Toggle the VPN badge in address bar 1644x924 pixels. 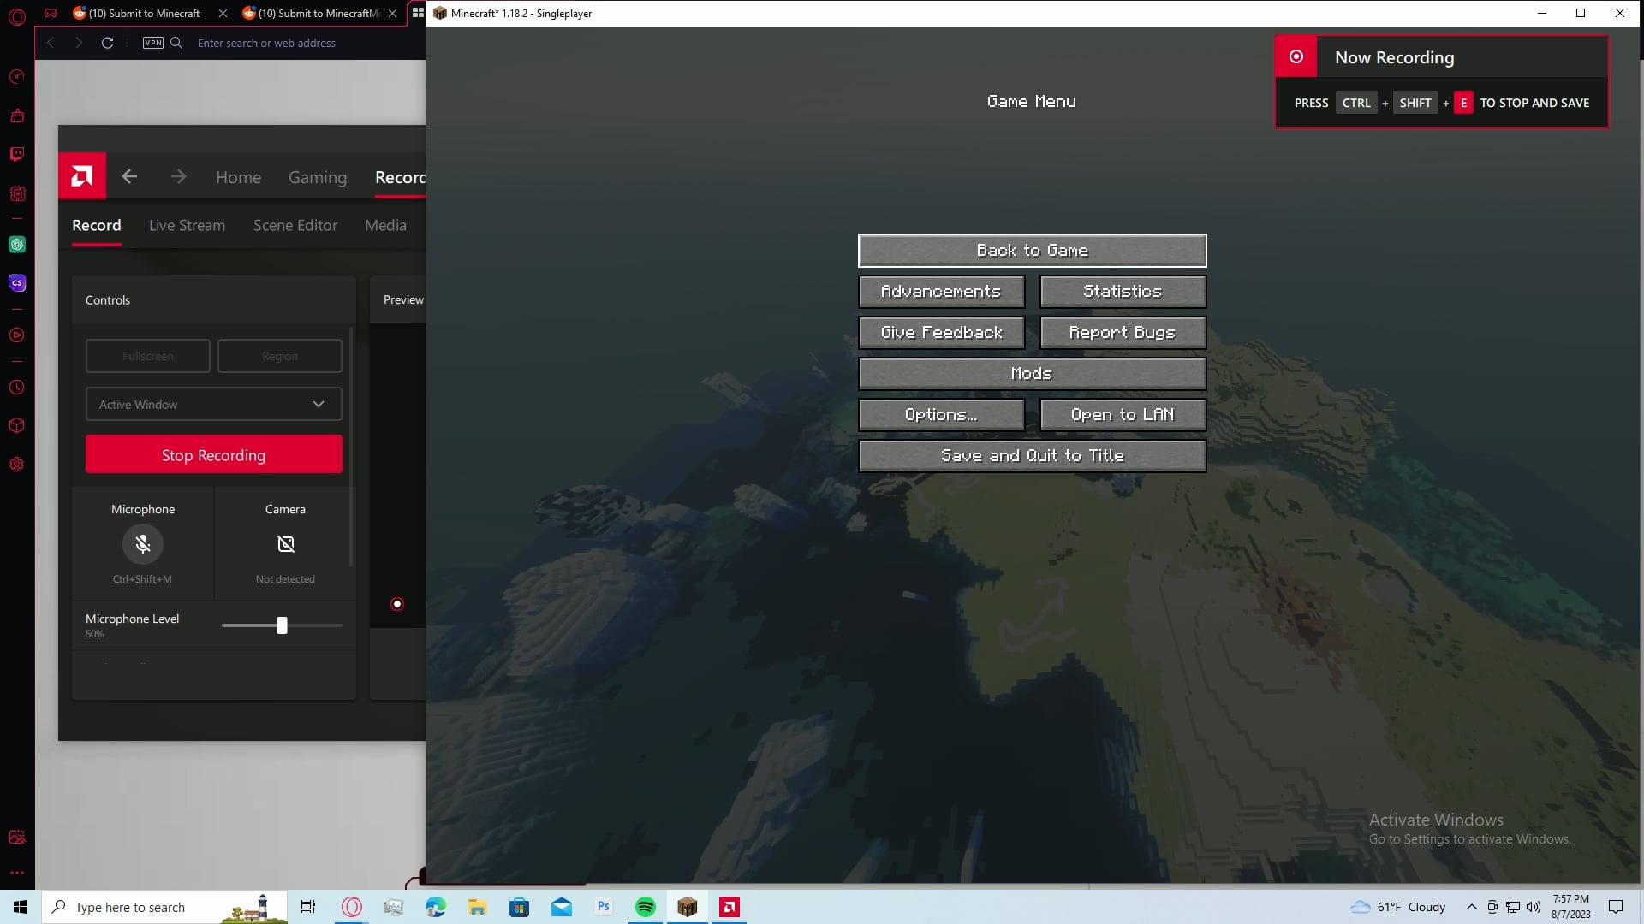[x=153, y=43]
